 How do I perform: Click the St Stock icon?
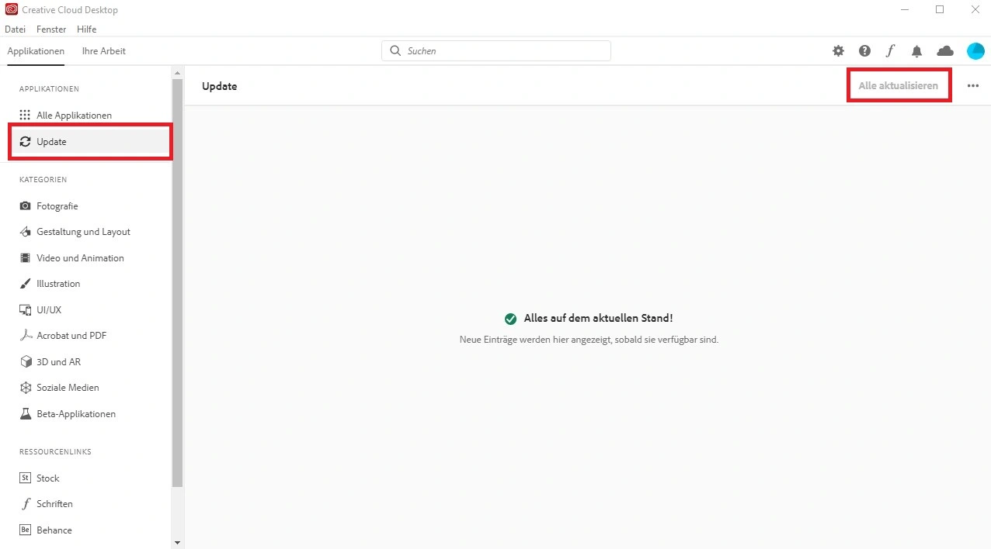click(25, 478)
